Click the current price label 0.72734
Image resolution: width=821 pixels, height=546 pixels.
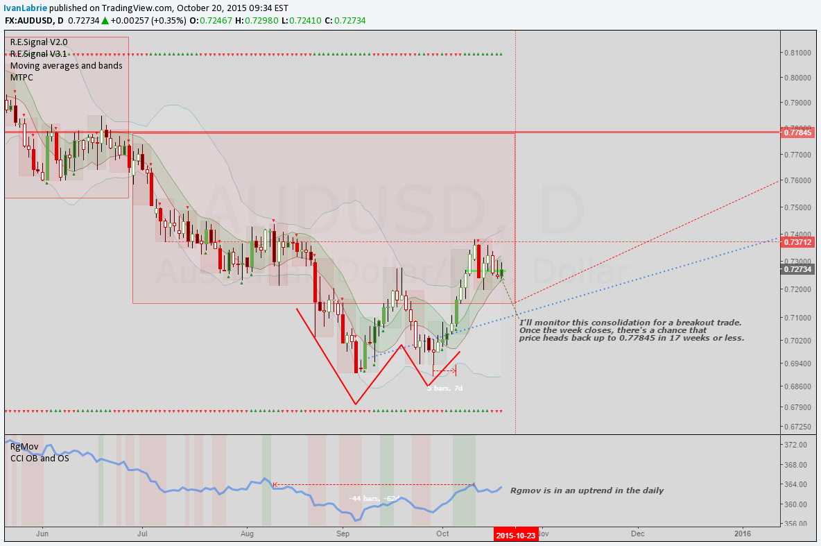point(797,269)
